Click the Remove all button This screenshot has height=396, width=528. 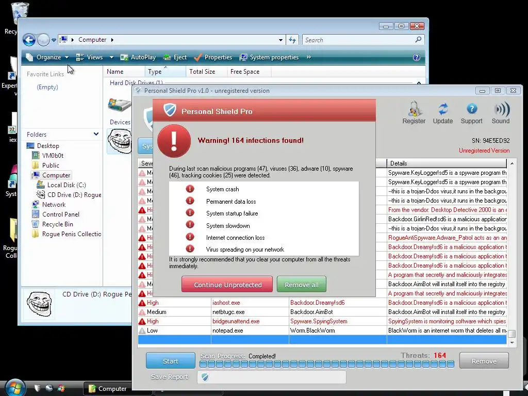point(301,285)
